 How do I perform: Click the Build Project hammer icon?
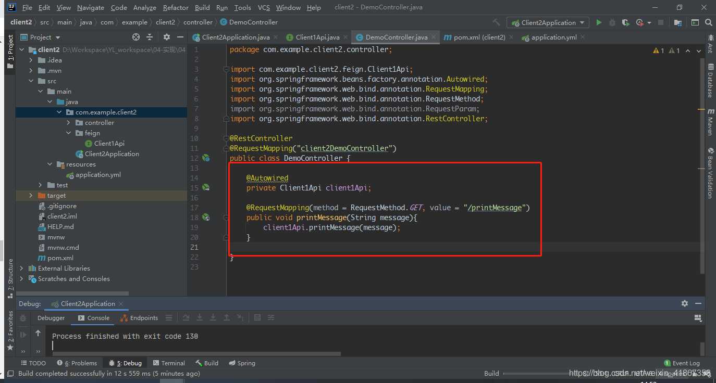click(496, 22)
